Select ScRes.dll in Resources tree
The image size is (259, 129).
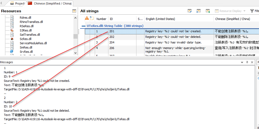click(x=26, y=39)
